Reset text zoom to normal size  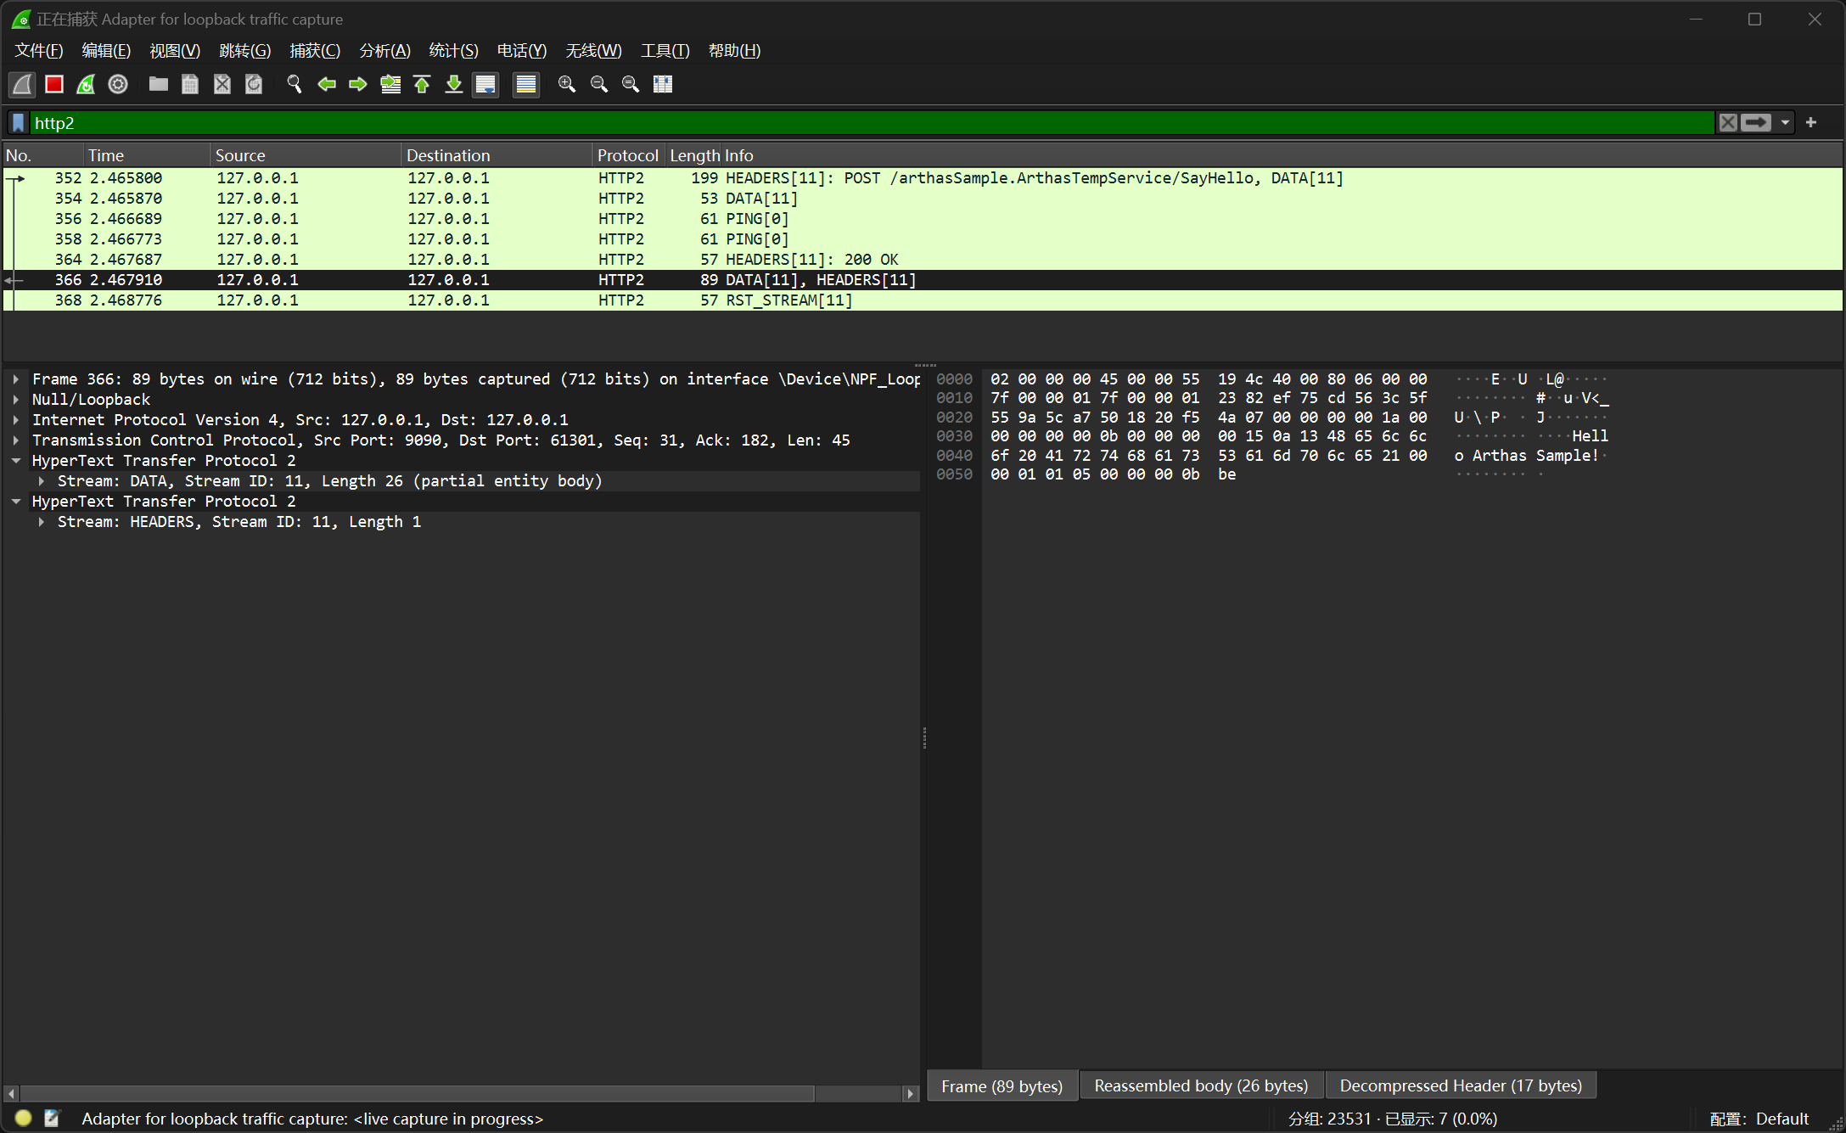pos(631,84)
